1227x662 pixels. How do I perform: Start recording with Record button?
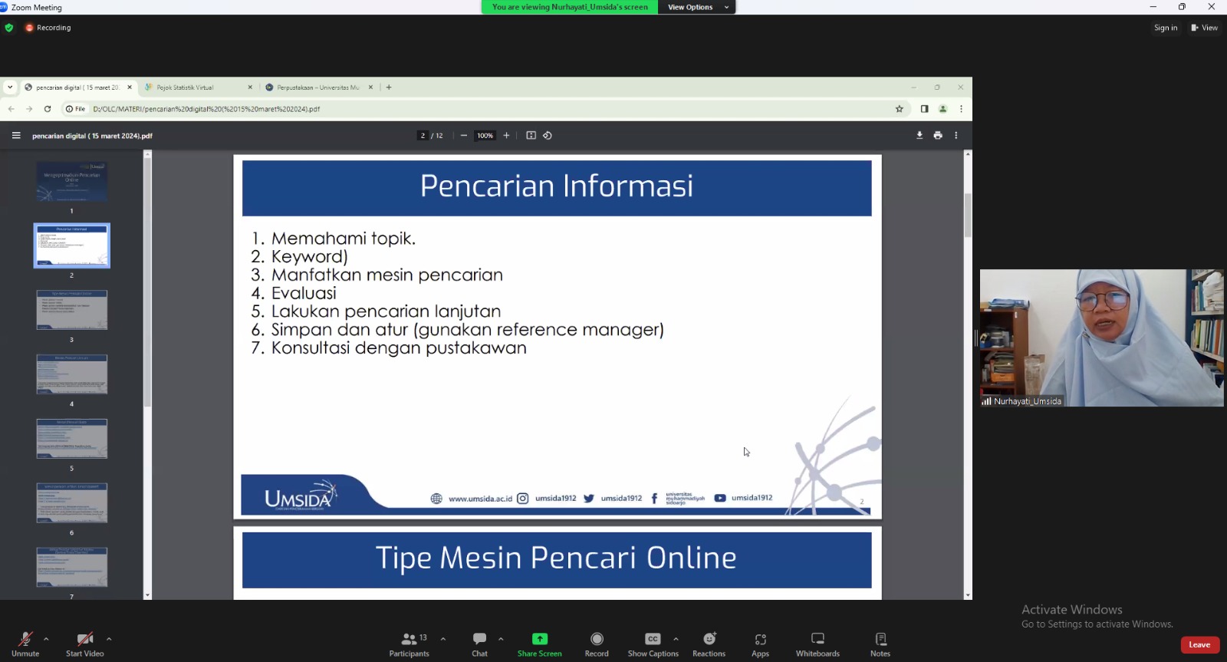click(x=597, y=644)
